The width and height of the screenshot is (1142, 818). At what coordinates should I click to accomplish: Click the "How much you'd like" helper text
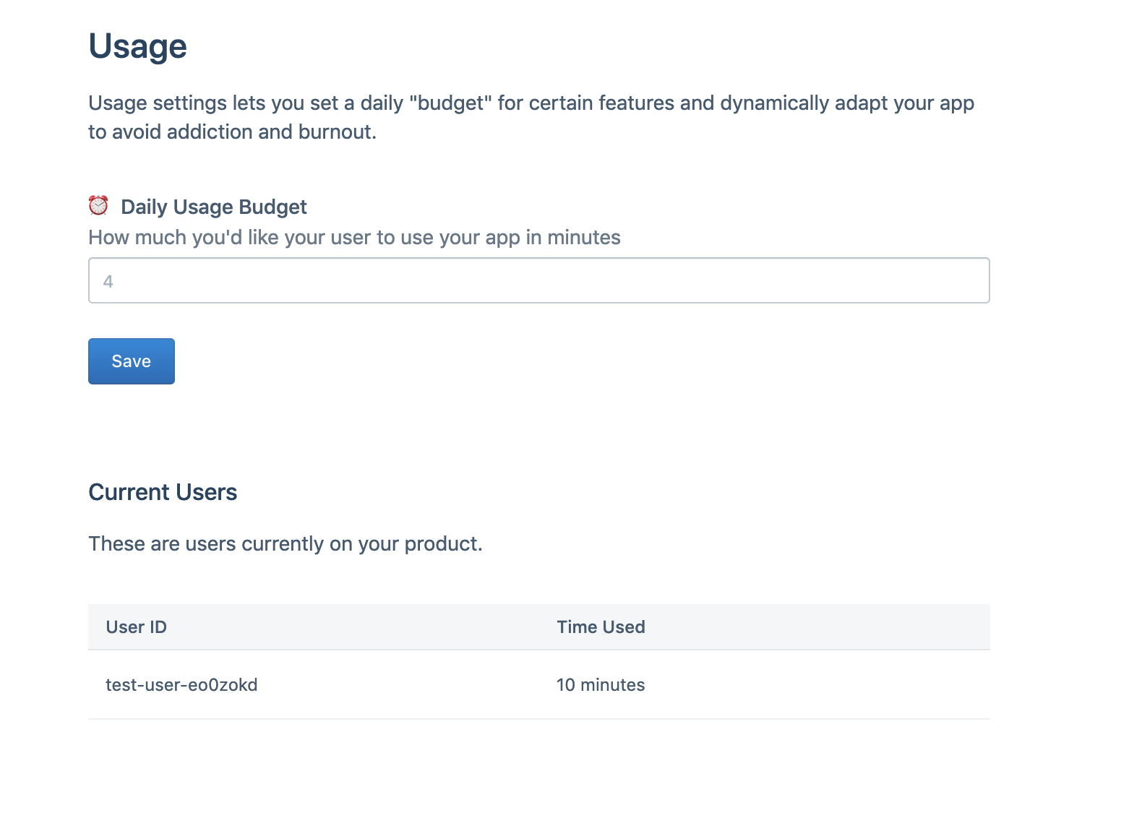tap(354, 238)
